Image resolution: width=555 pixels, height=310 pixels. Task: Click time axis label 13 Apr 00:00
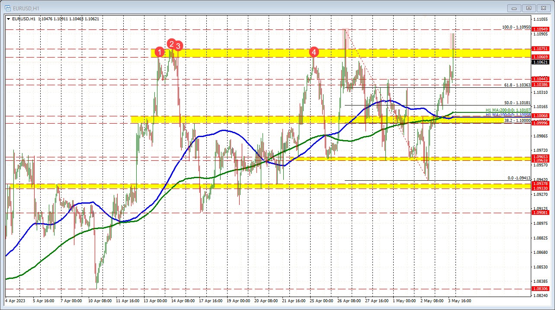coord(155,300)
